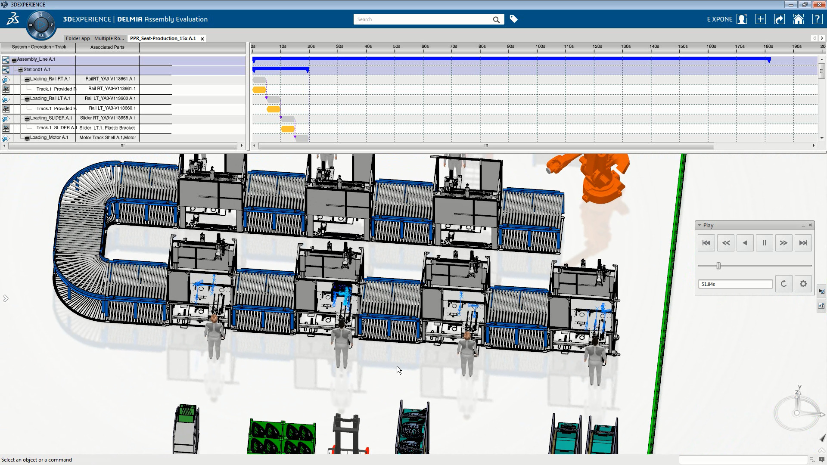Open the help question mark icon
This screenshot has width=827, height=465.
[x=817, y=19]
